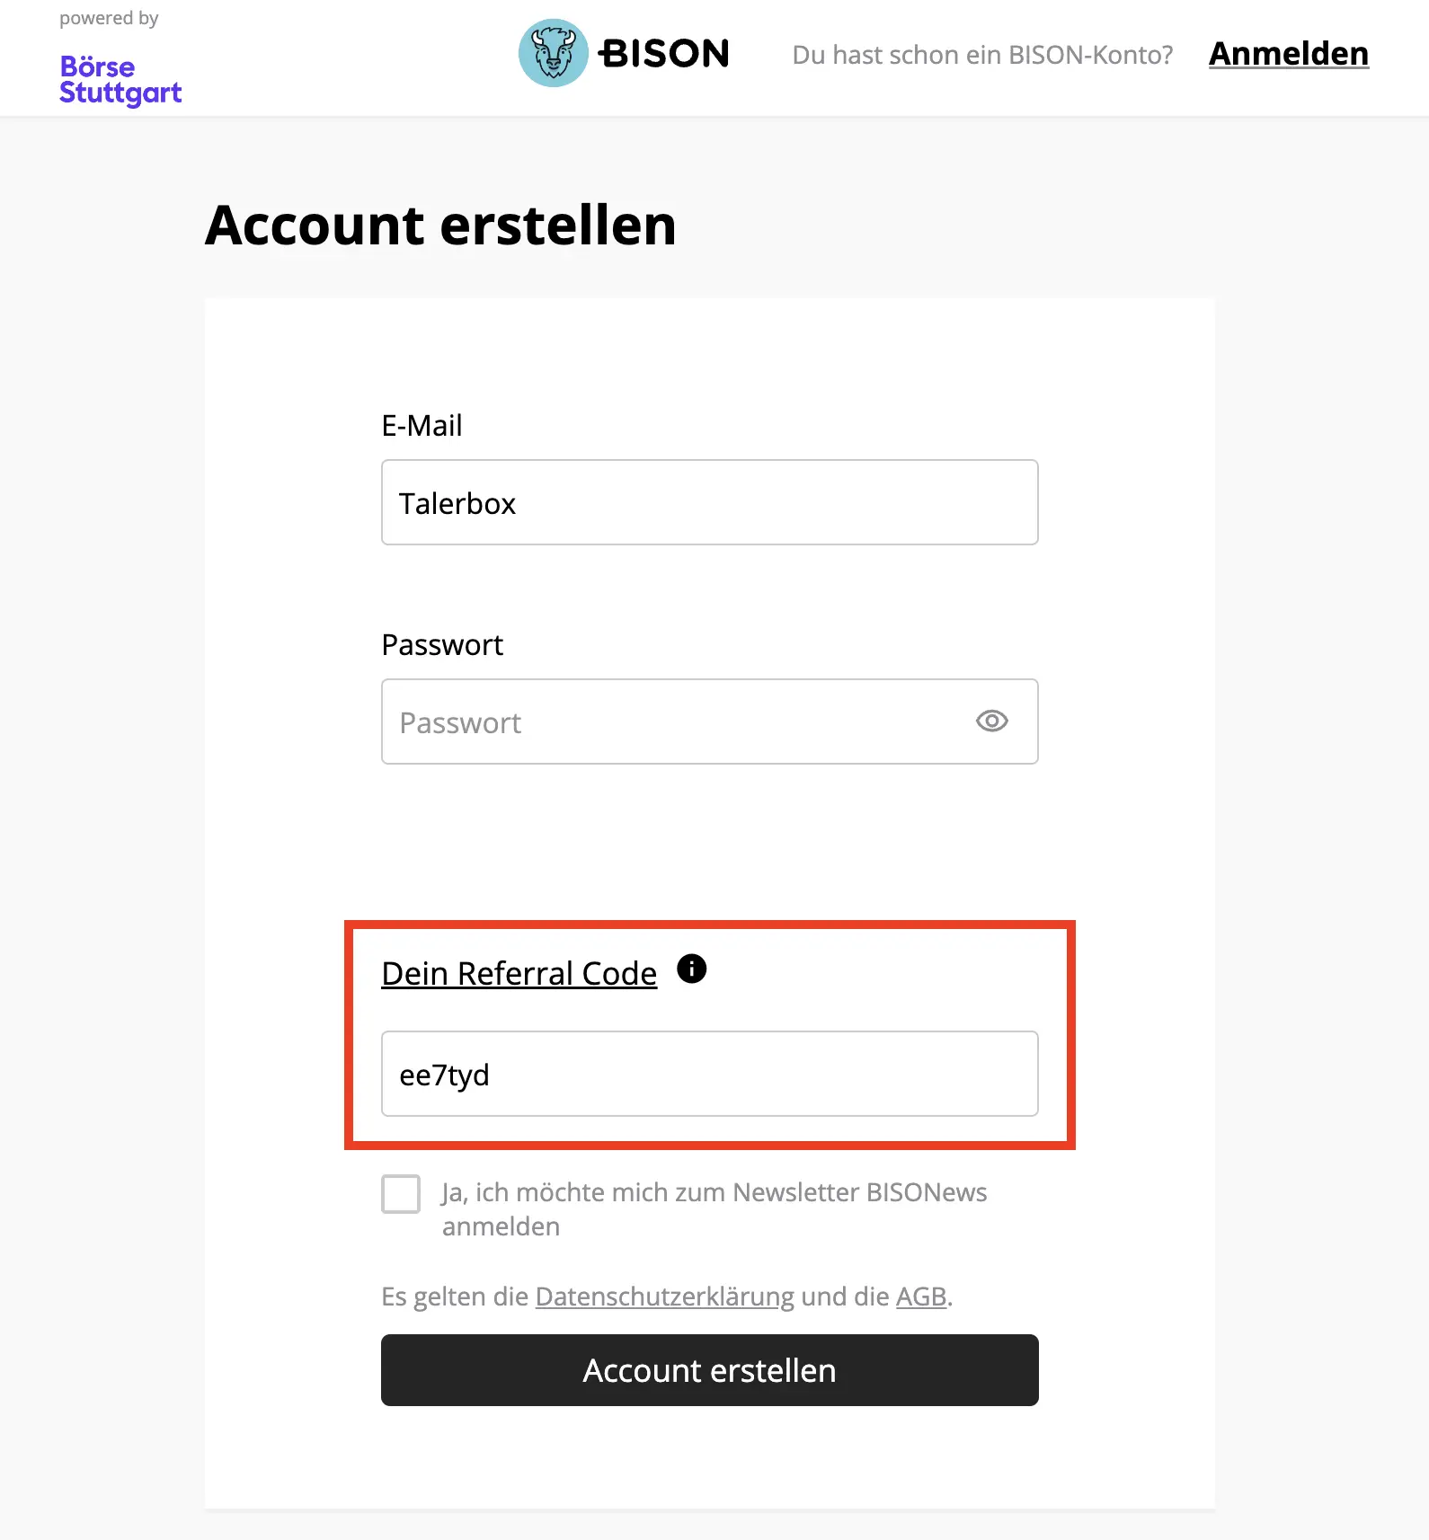Click the Account erstellen page heading
1429x1540 pixels.
click(x=439, y=226)
